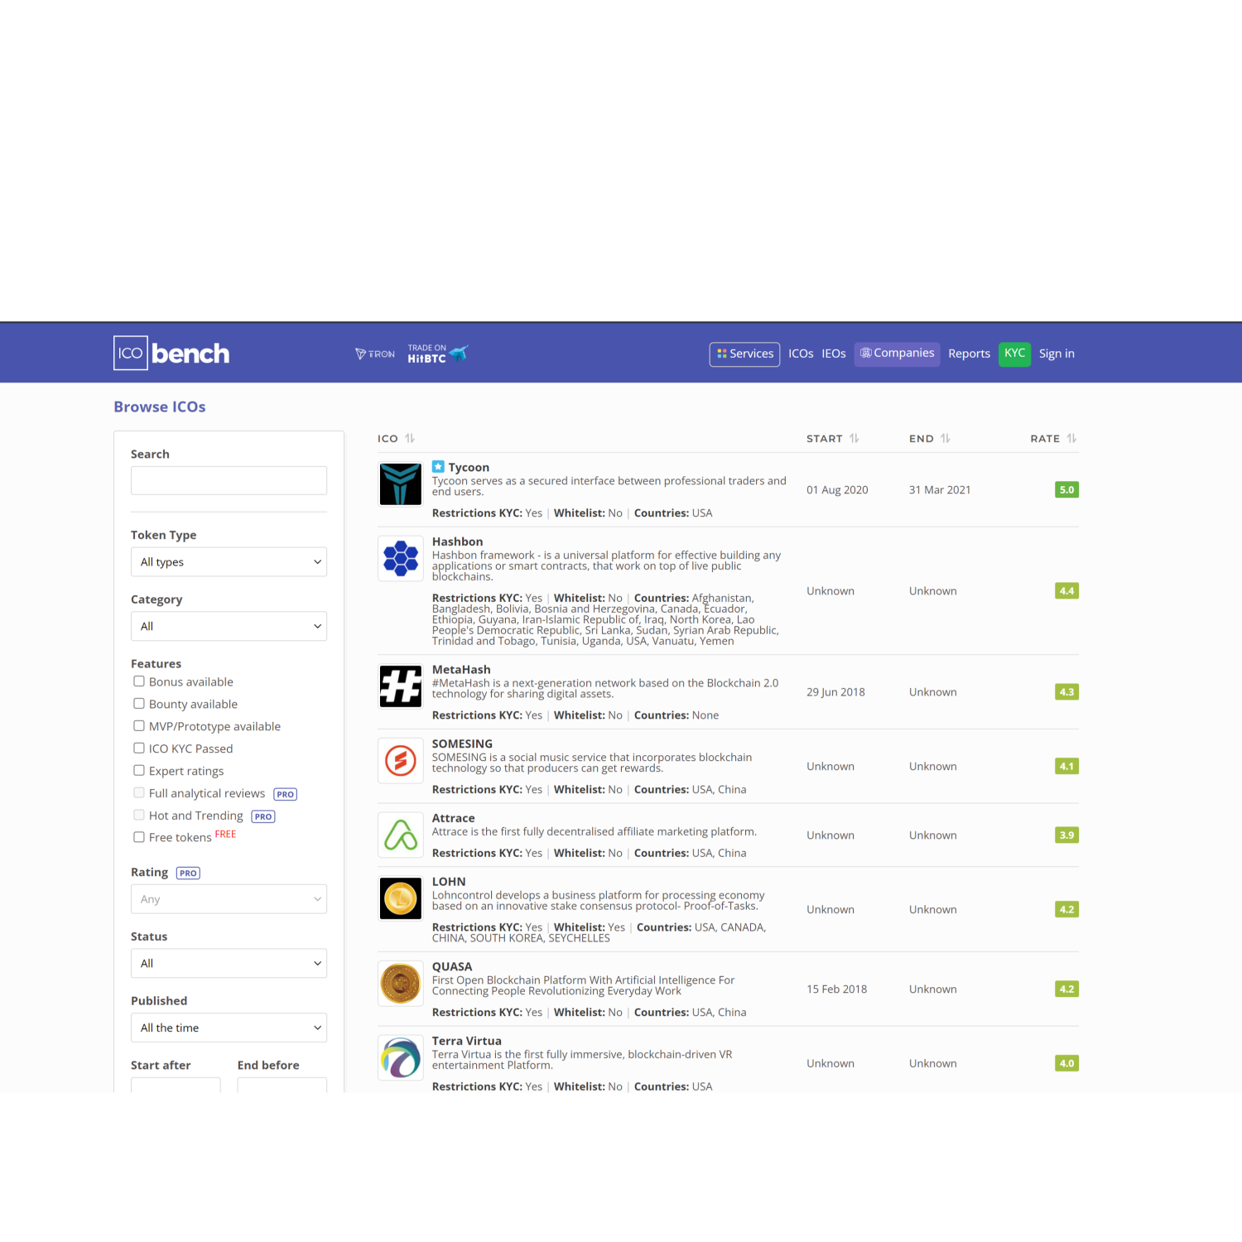Check the Expert ratings option
This screenshot has height=1242, width=1242.
(x=139, y=771)
